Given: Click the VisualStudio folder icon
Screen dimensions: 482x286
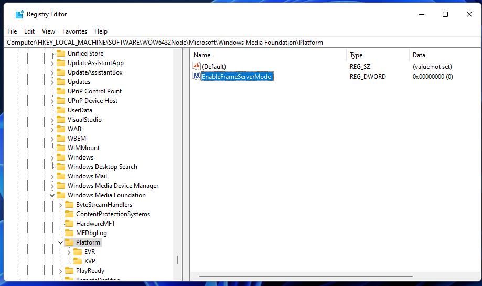Looking at the screenshot, I should (x=61, y=119).
